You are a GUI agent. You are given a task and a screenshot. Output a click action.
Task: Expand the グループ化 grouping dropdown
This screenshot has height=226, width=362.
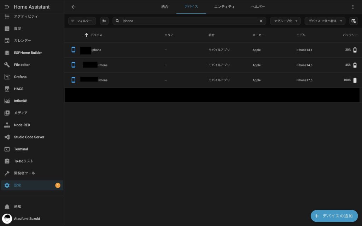click(x=285, y=21)
